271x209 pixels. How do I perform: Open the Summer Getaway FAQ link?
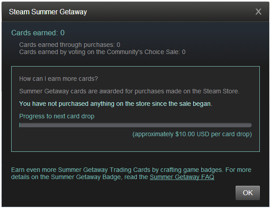182,177
